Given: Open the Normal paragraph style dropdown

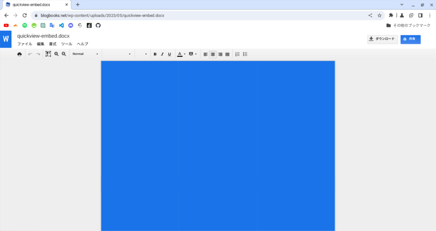Looking at the screenshot, I should (85, 54).
